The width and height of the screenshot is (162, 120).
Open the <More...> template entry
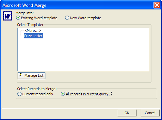tap(33, 31)
